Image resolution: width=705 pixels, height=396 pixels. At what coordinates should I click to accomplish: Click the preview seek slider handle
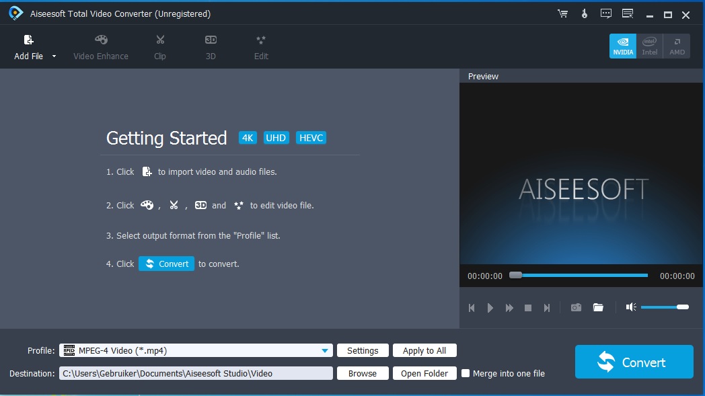(516, 275)
